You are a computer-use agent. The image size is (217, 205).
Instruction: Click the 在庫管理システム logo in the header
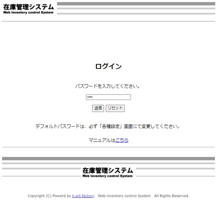[28, 9]
